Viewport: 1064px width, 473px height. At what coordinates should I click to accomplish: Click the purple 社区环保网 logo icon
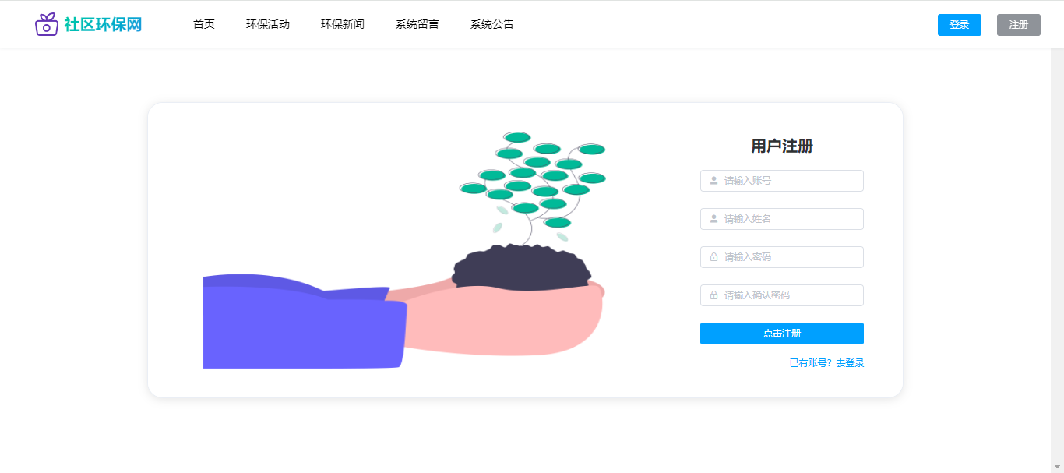(x=47, y=24)
